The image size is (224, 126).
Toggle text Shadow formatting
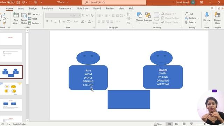tap(59, 22)
